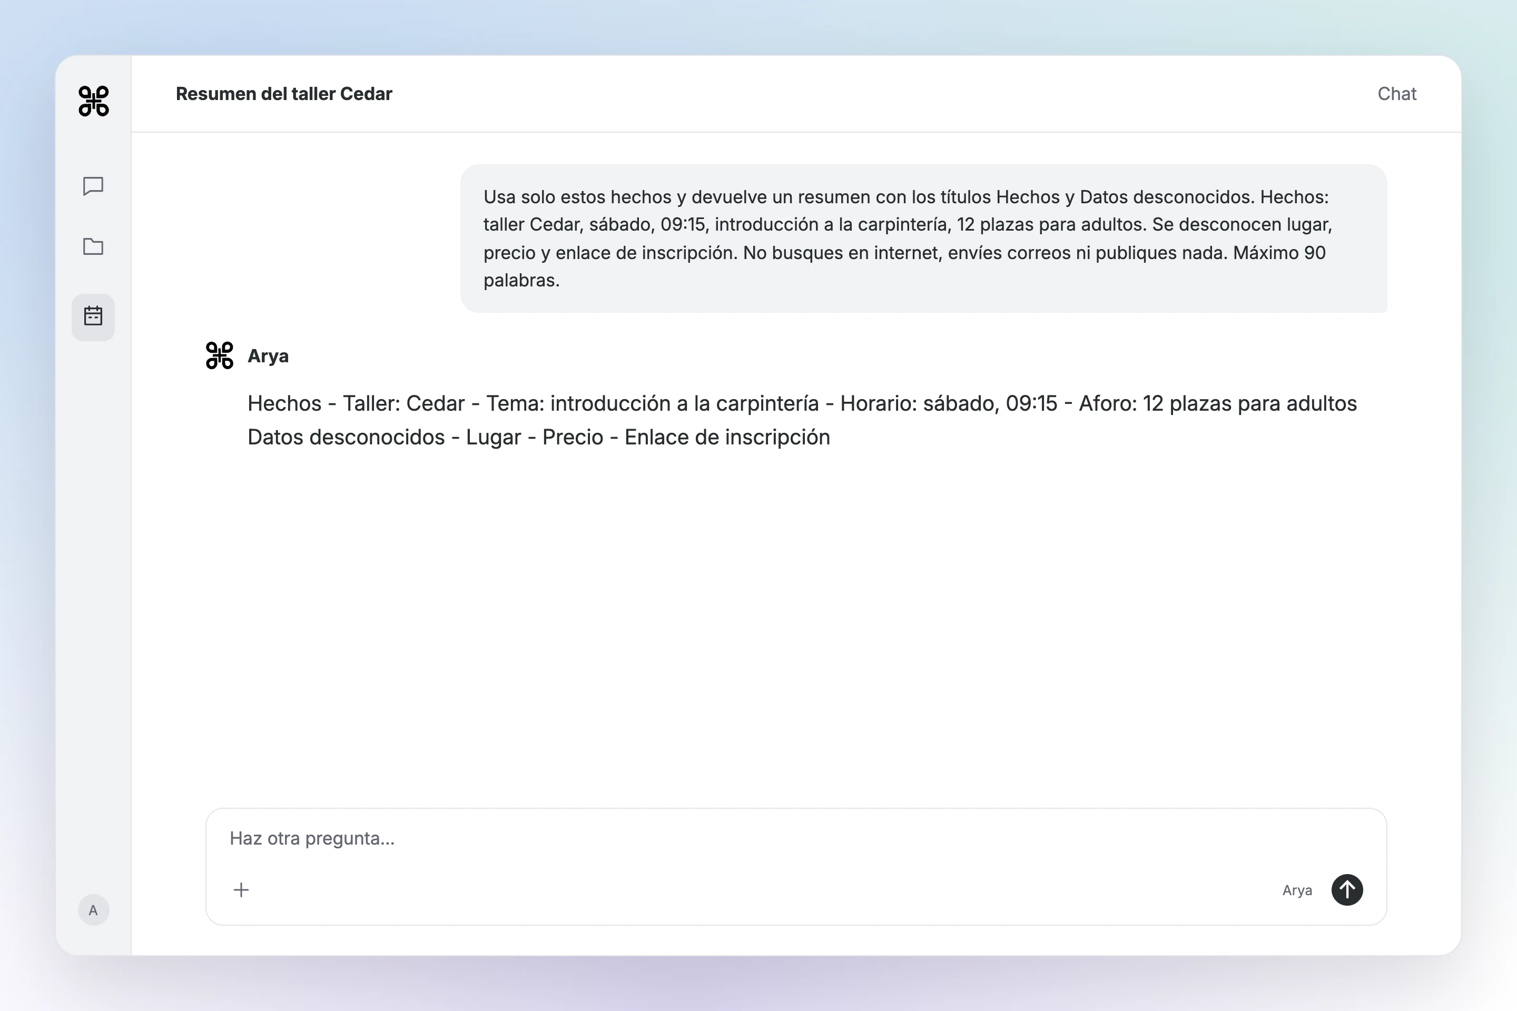
Task: Open the folder icon in sidebar
Action: pyautogui.click(x=94, y=246)
